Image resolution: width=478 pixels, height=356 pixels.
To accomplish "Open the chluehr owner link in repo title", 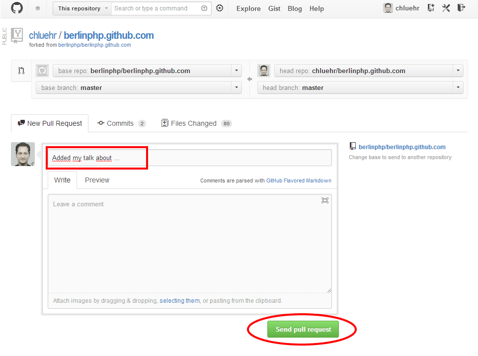I will pyautogui.click(x=43, y=35).
